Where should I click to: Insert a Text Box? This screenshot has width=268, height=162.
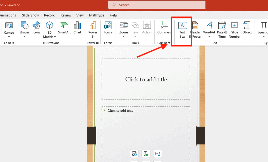[182, 29]
